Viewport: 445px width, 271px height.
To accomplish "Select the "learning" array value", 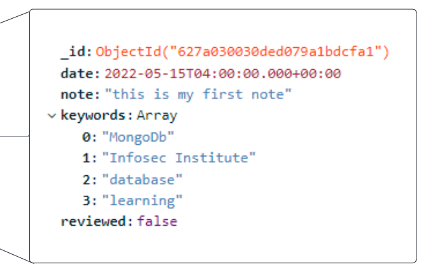I will click(142, 201).
